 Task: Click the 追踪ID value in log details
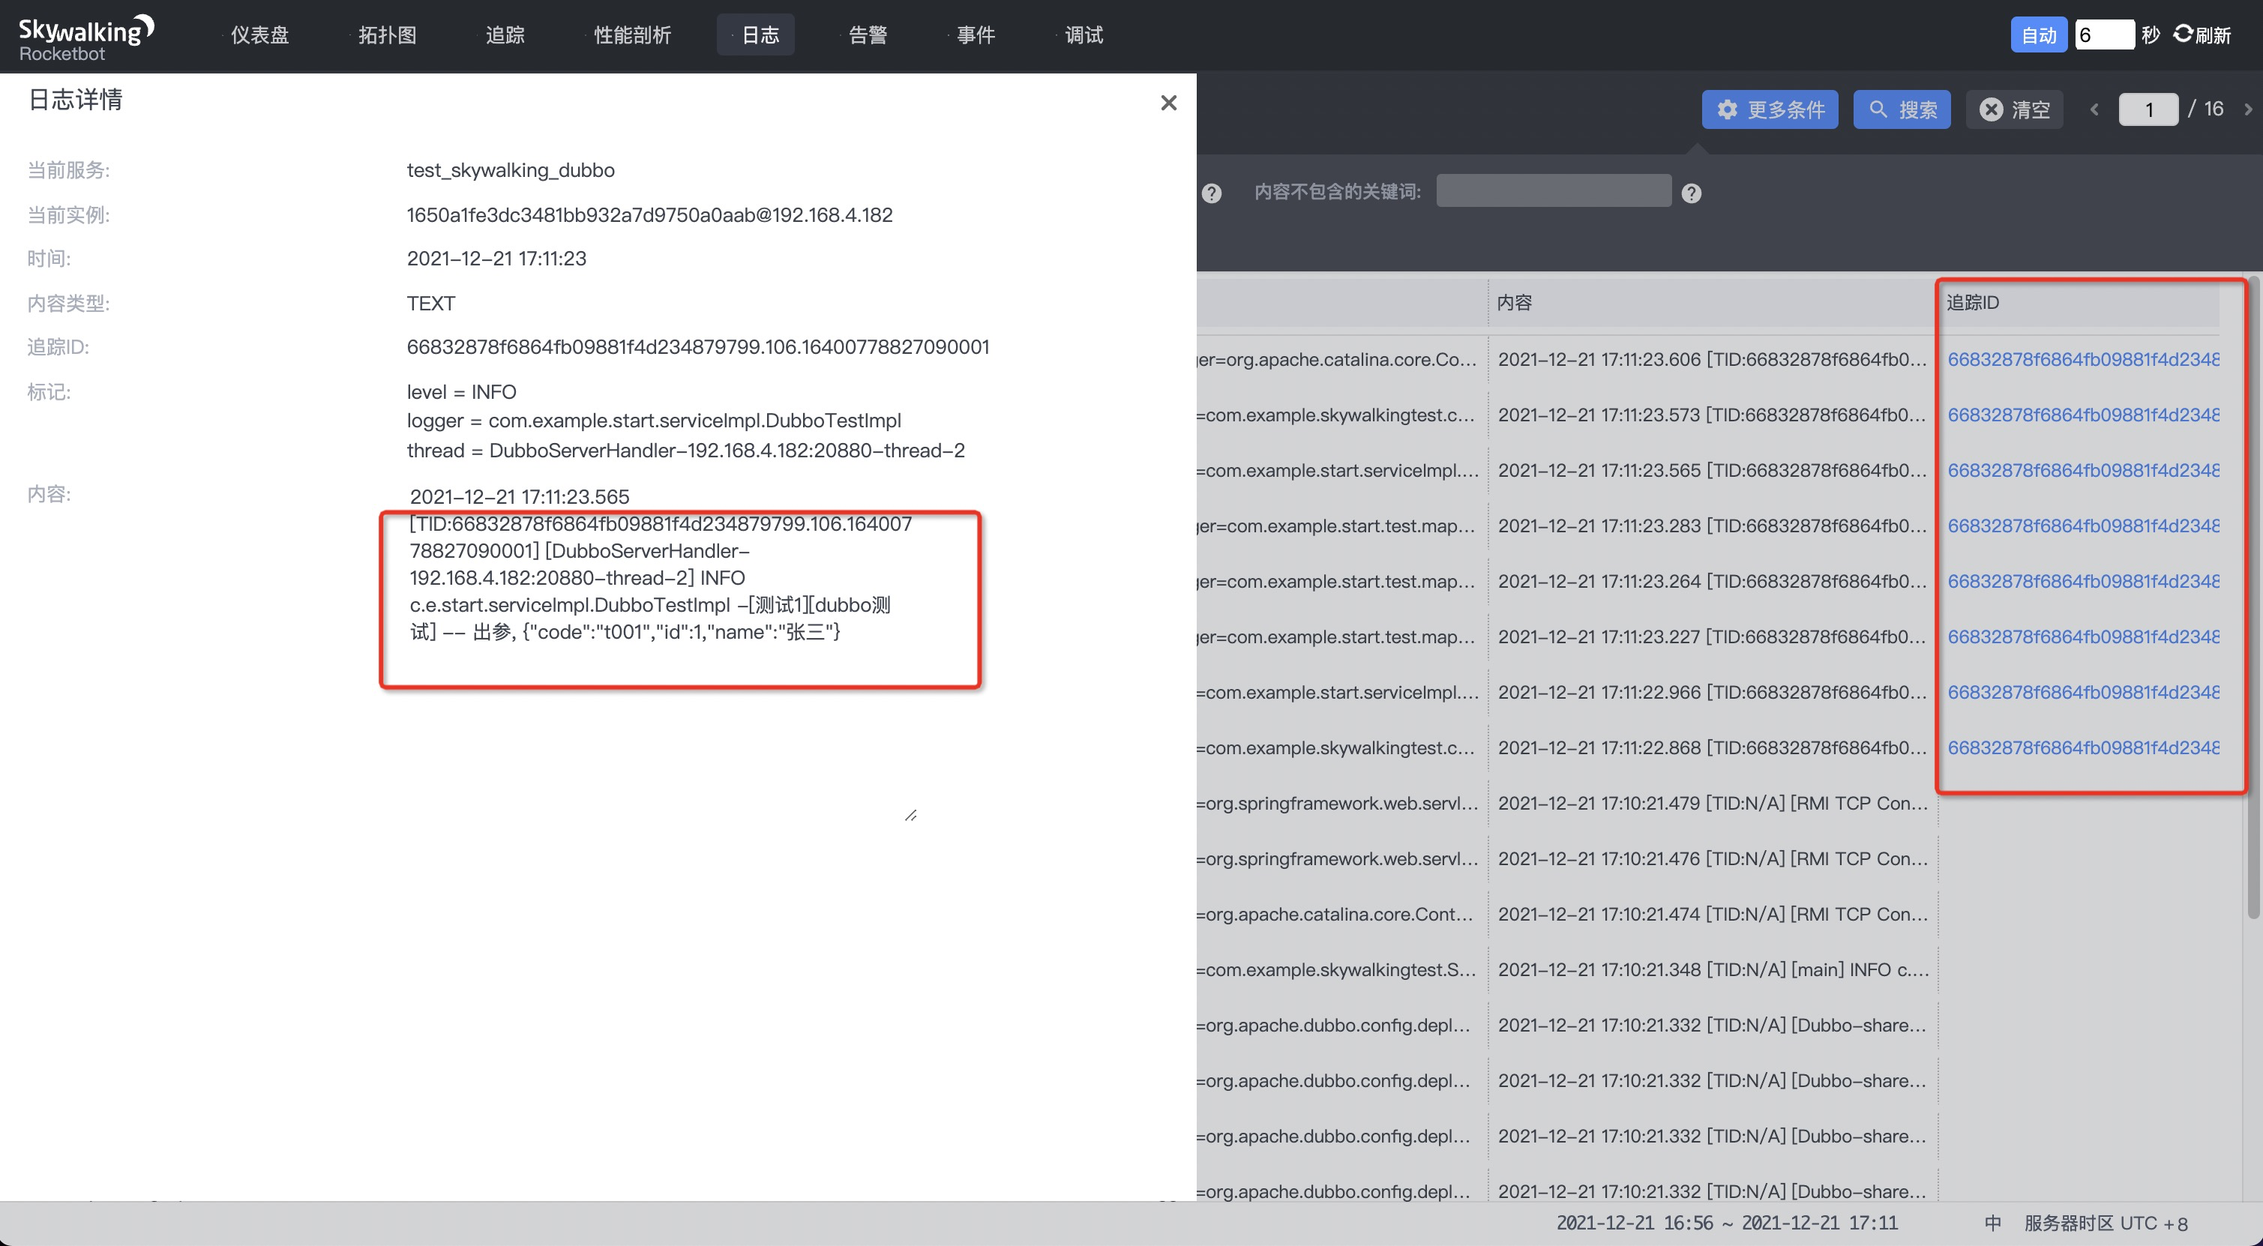point(697,347)
